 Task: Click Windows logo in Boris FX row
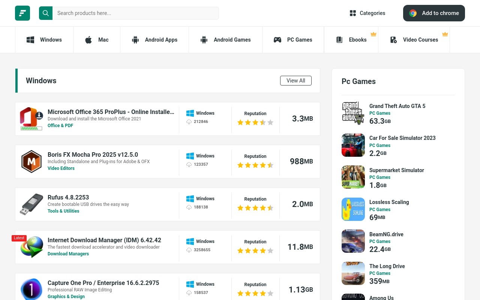click(190, 156)
